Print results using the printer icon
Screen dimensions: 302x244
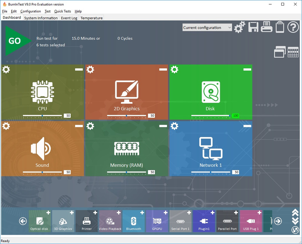coord(267,27)
